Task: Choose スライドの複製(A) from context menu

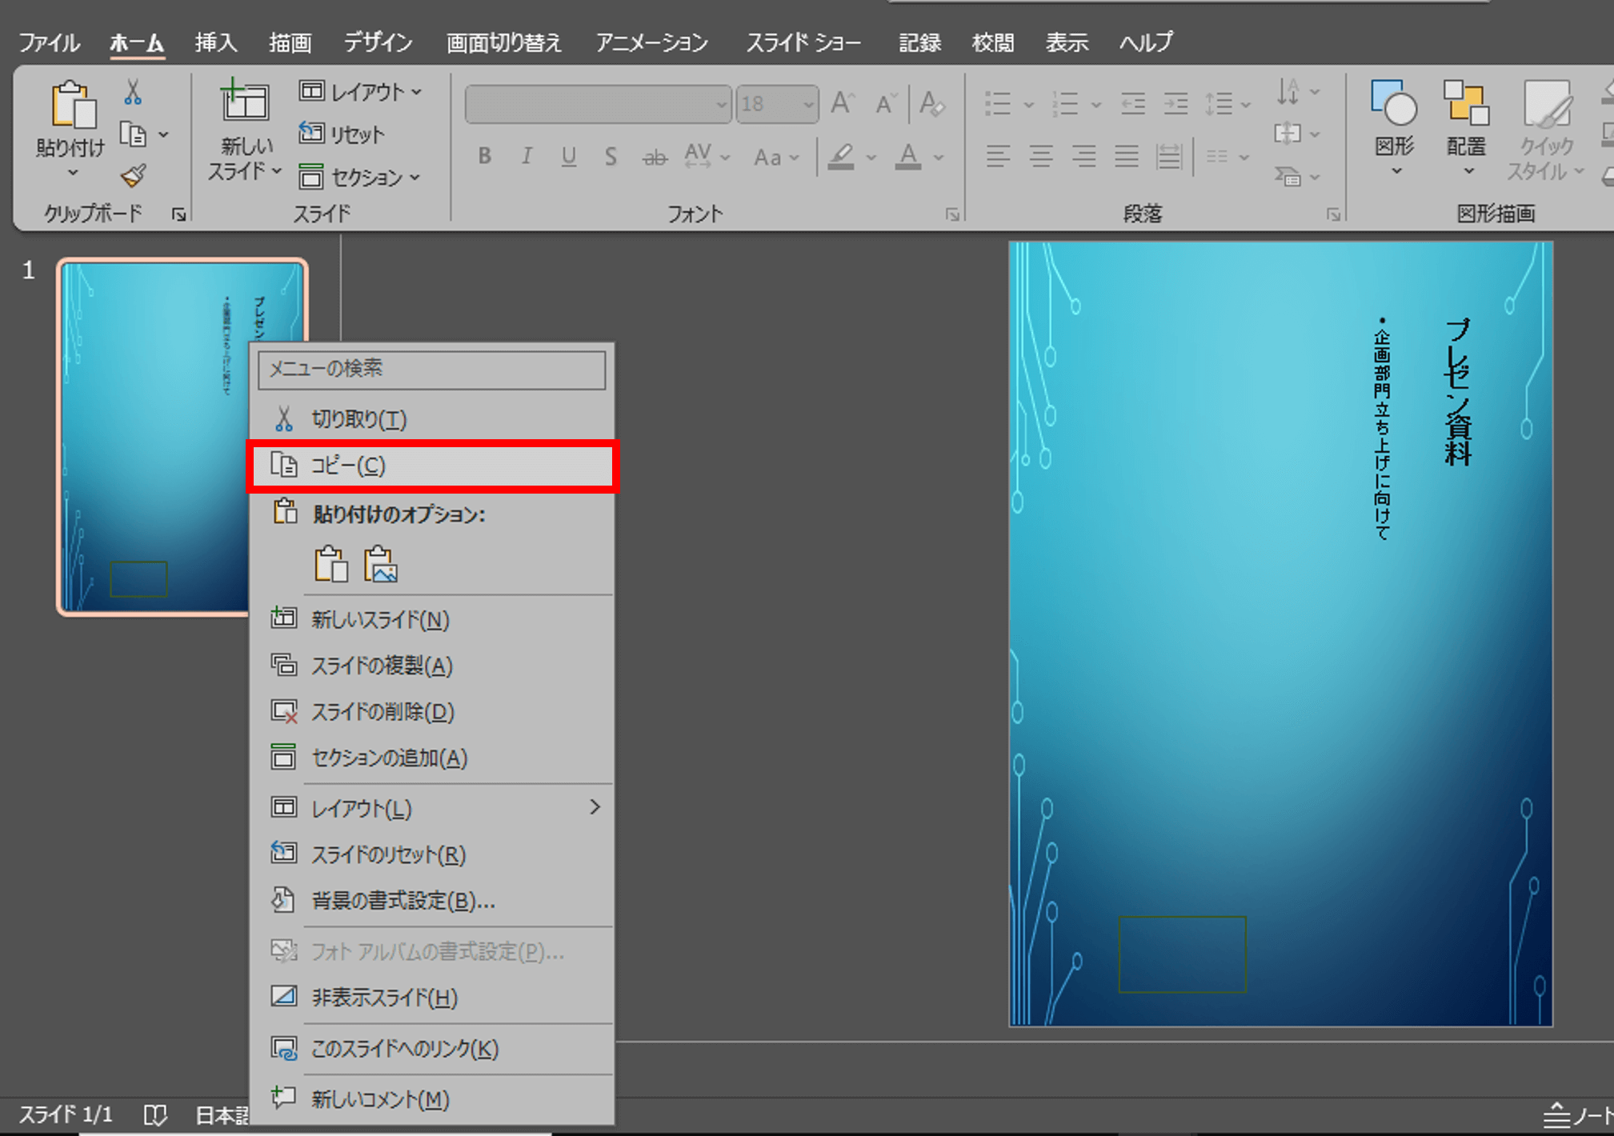Action: [x=433, y=666]
